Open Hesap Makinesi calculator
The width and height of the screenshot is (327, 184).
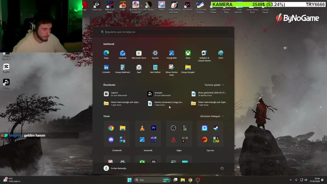(122, 69)
